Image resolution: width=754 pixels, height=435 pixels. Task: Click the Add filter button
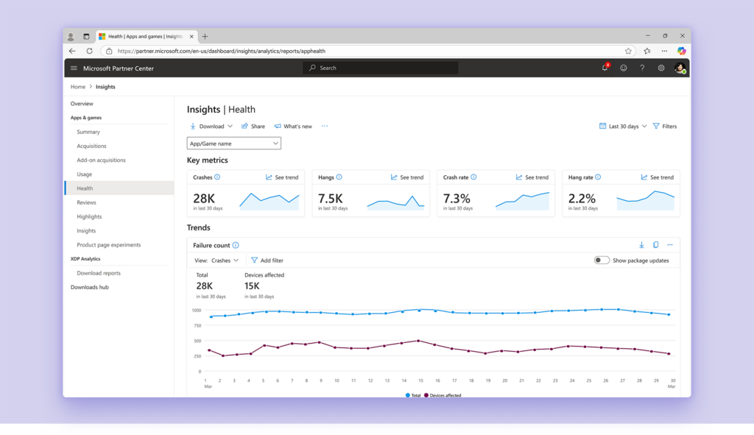(267, 261)
